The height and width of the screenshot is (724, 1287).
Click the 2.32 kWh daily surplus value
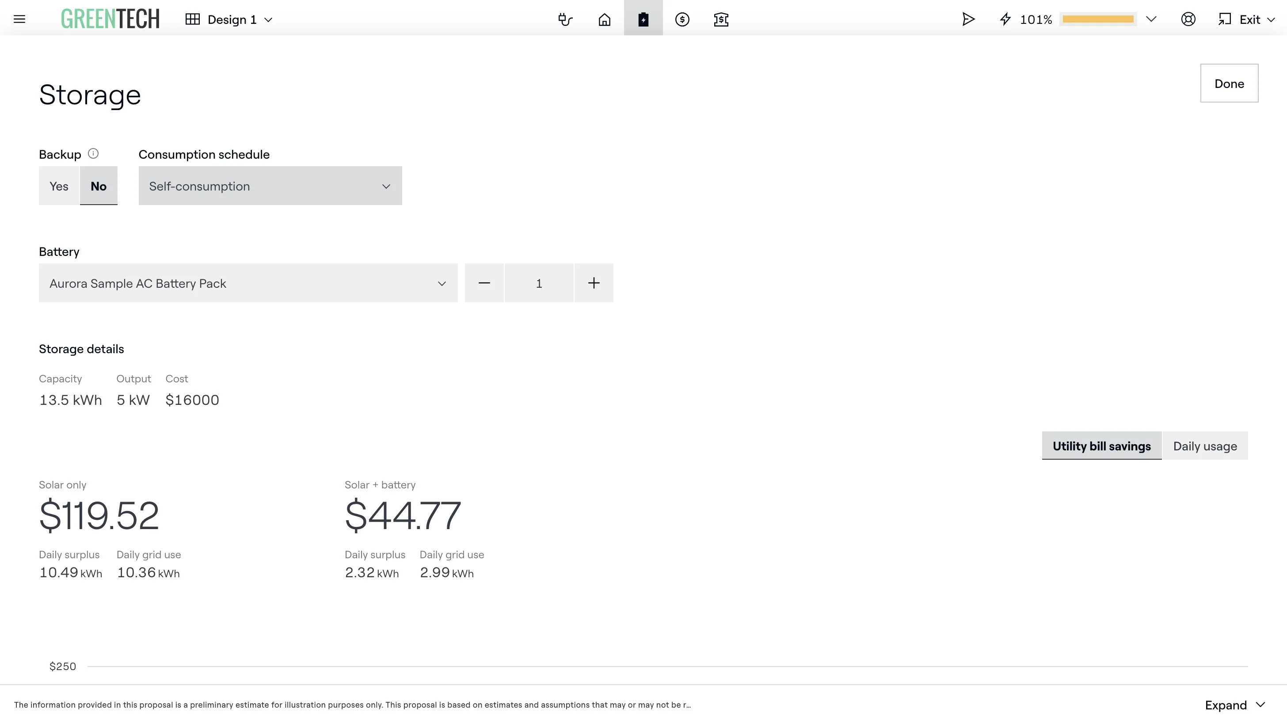pyautogui.click(x=372, y=572)
